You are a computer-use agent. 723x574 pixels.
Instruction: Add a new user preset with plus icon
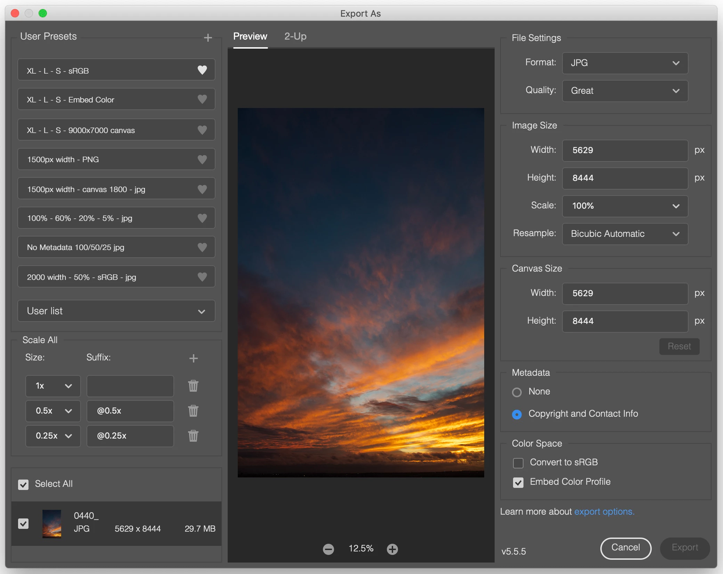(208, 38)
